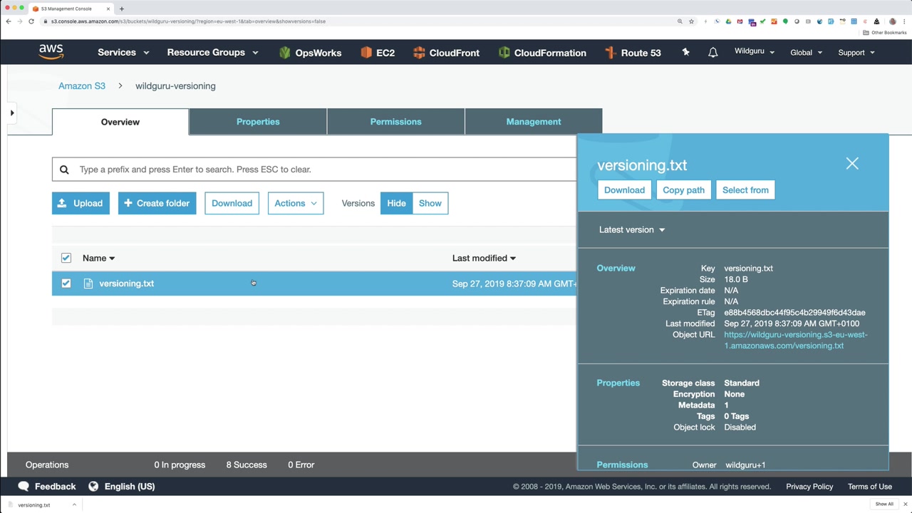Viewport: 912px width, 513px height.
Task: Go back with the browser back arrow
Action: tap(9, 21)
